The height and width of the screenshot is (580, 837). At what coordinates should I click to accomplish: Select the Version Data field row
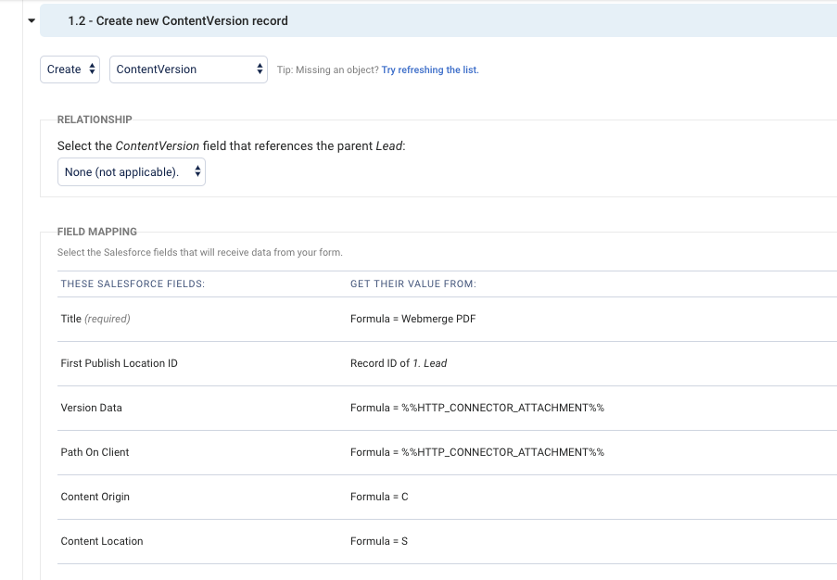(91, 408)
